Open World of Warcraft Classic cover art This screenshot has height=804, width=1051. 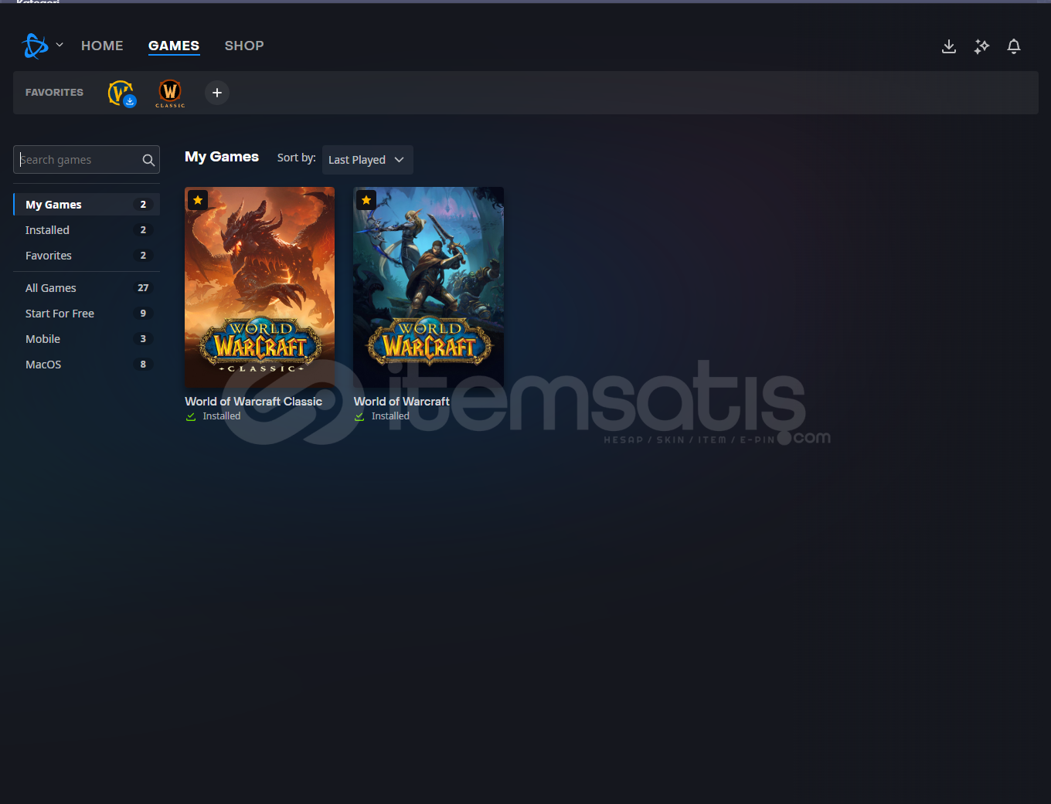[260, 287]
